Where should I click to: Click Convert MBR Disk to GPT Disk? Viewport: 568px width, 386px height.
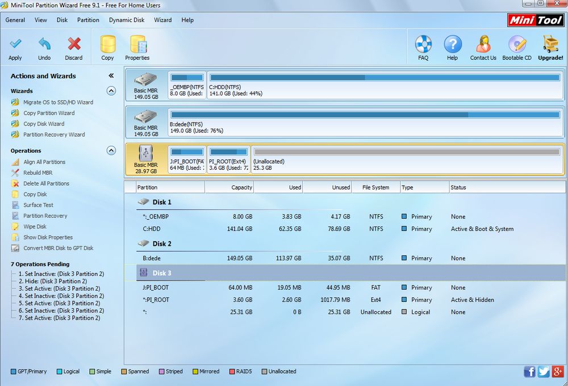[58, 248]
